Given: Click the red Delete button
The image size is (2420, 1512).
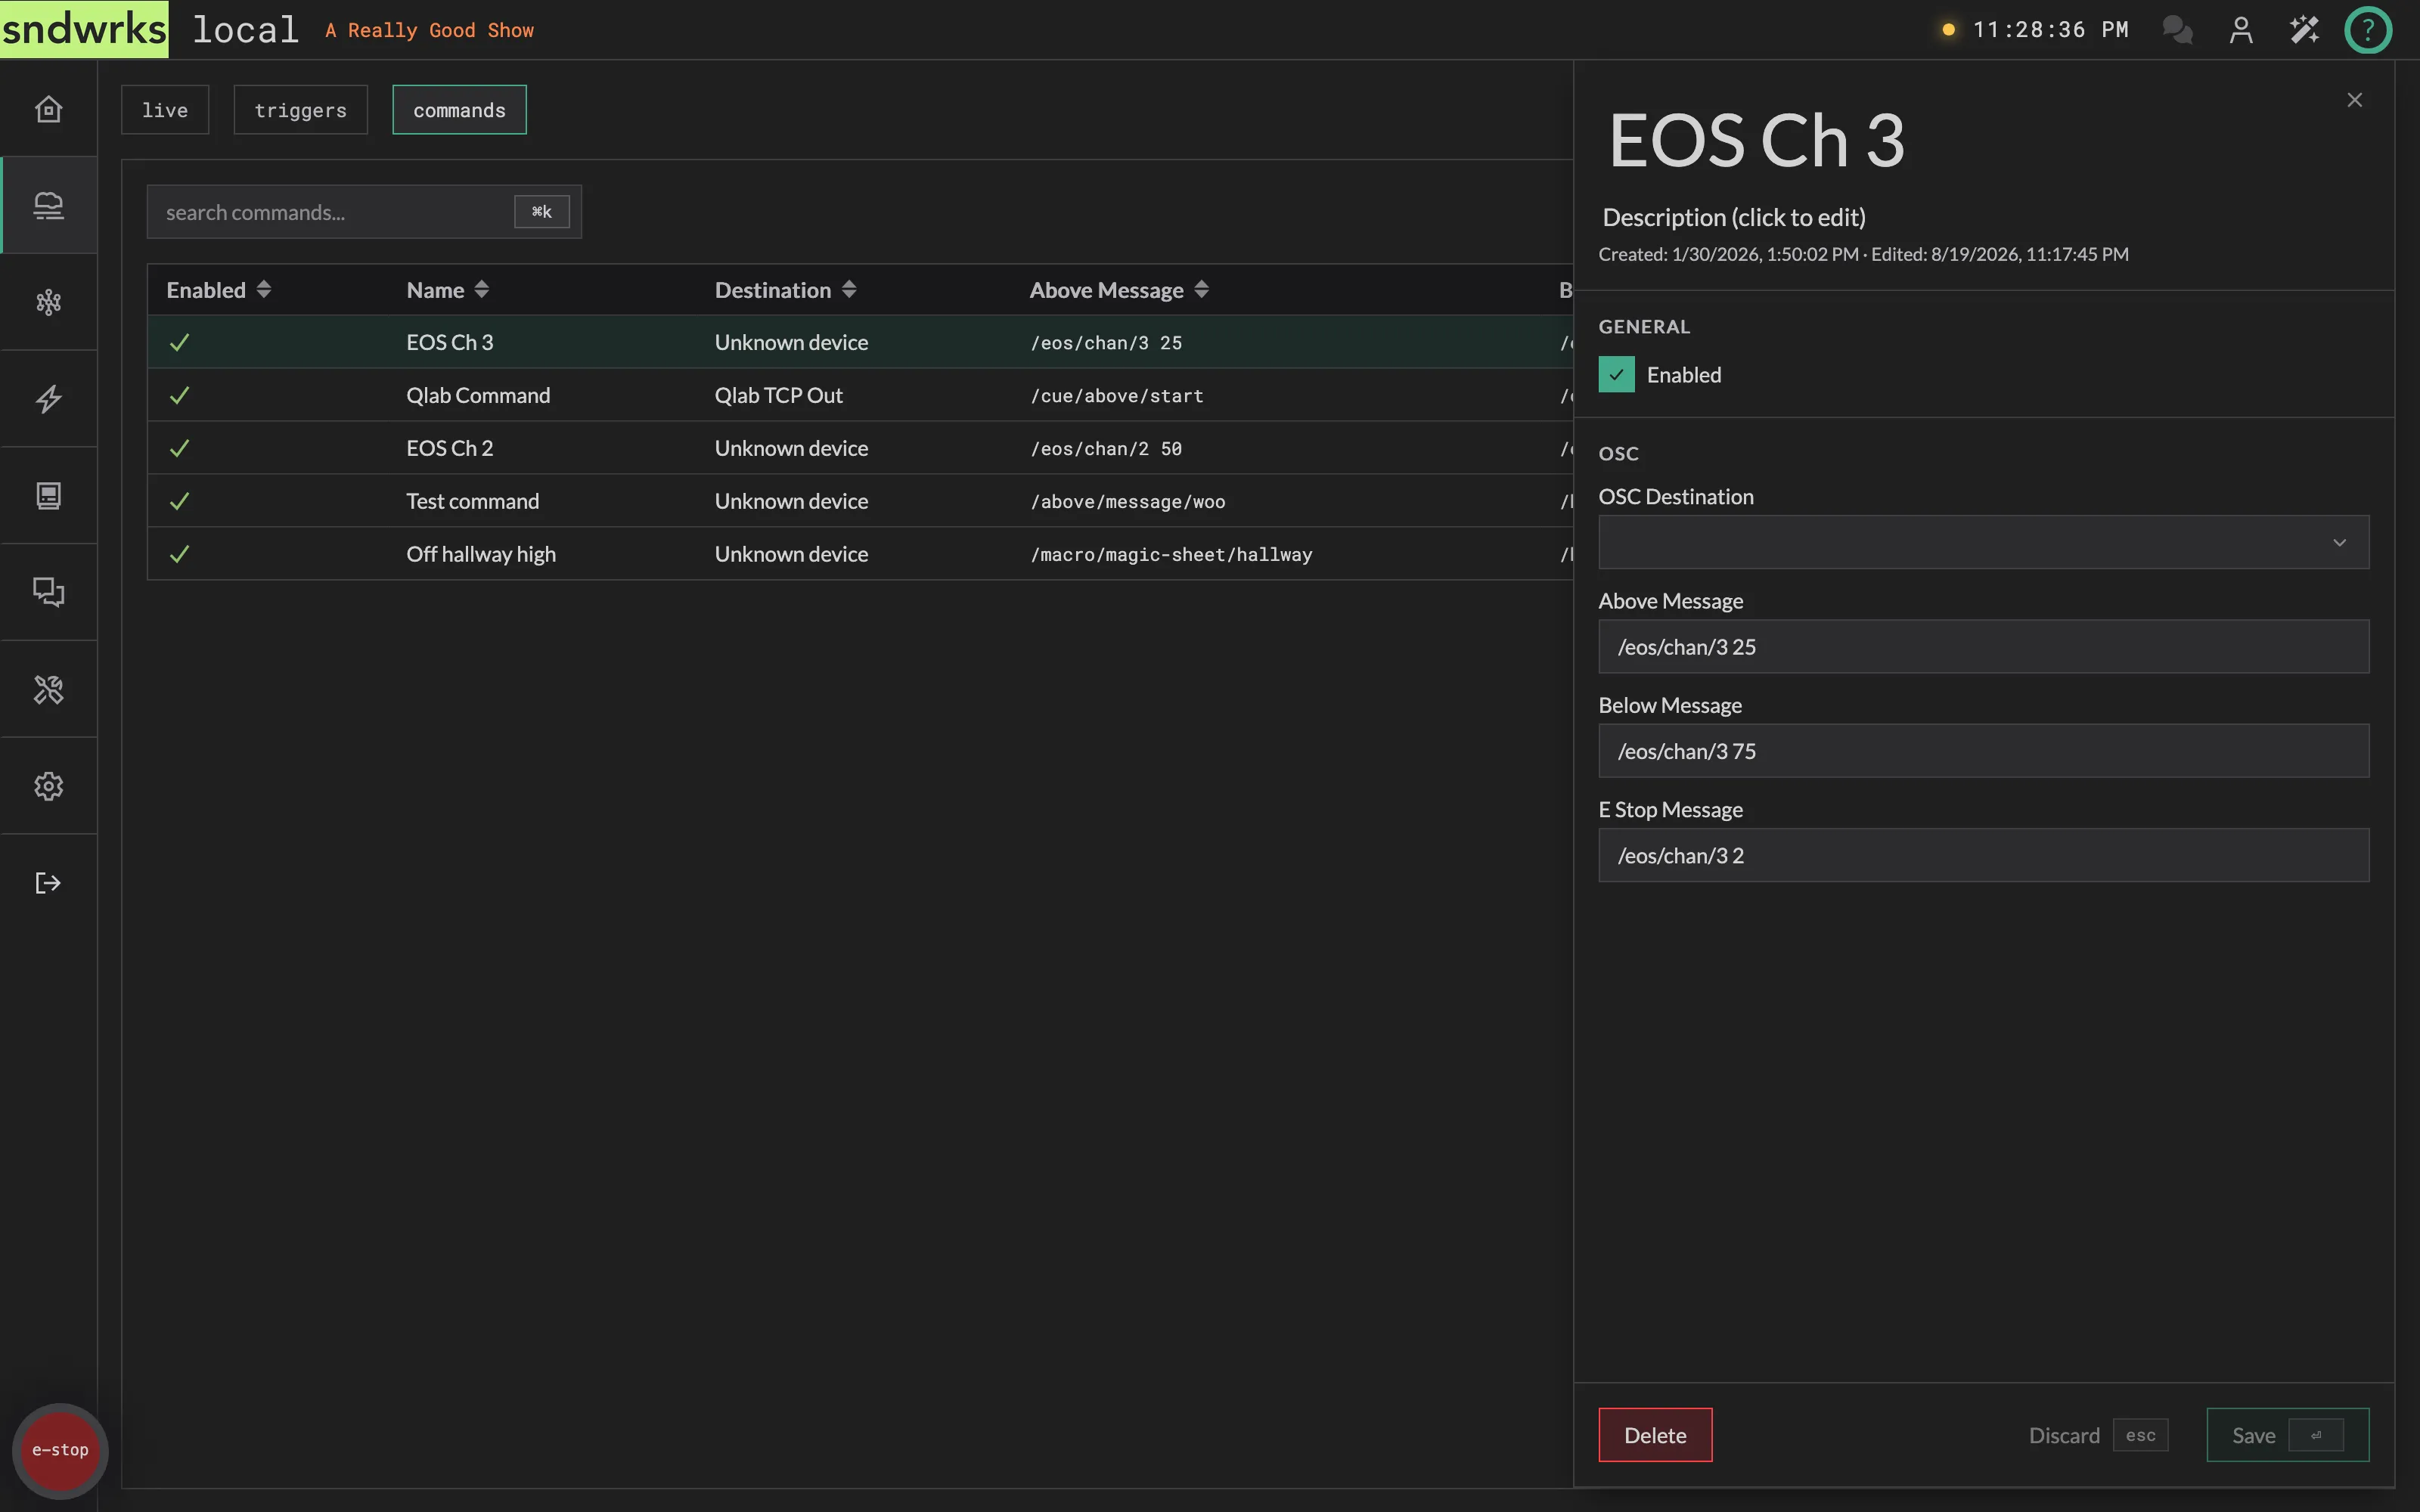Looking at the screenshot, I should [x=1655, y=1435].
